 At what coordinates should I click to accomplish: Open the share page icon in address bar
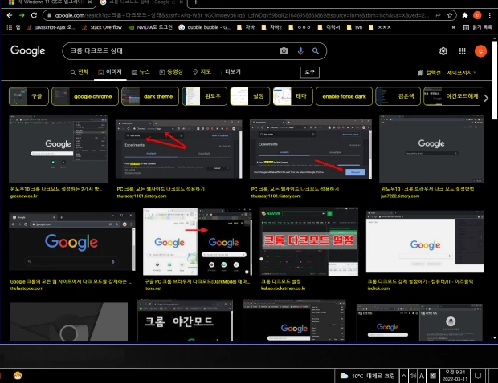(438, 15)
